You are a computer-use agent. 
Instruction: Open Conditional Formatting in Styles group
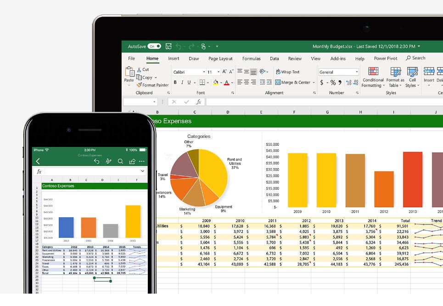click(x=373, y=72)
